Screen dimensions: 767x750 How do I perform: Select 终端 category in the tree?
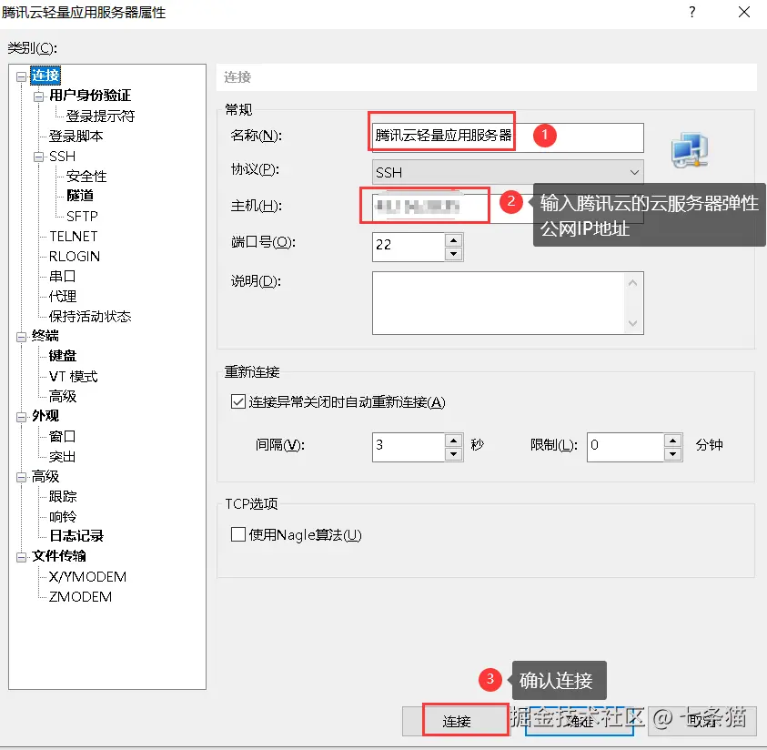point(45,336)
